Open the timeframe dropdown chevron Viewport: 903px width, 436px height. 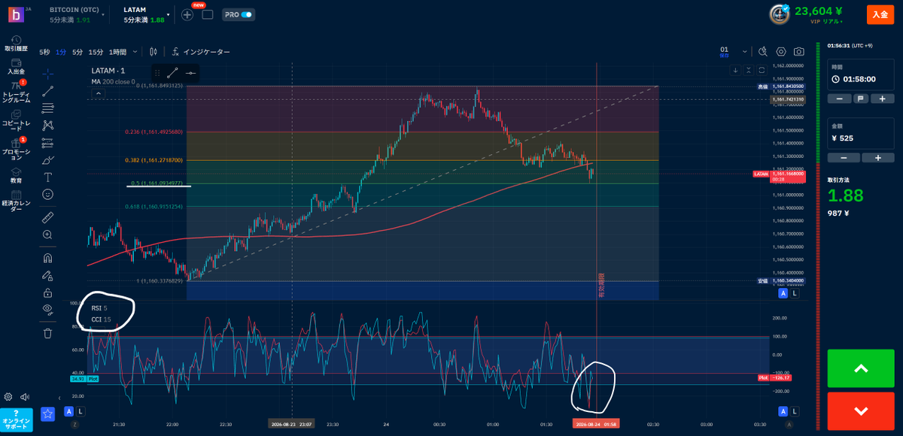135,52
